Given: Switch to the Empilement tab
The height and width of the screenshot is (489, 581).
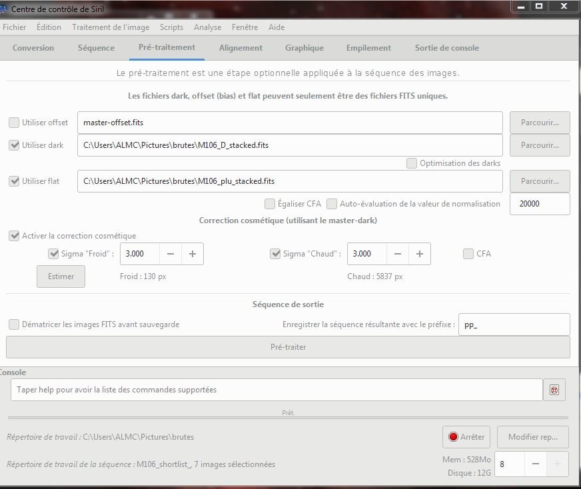Looking at the screenshot, I should pyautogui.click(x=368, y=48).
